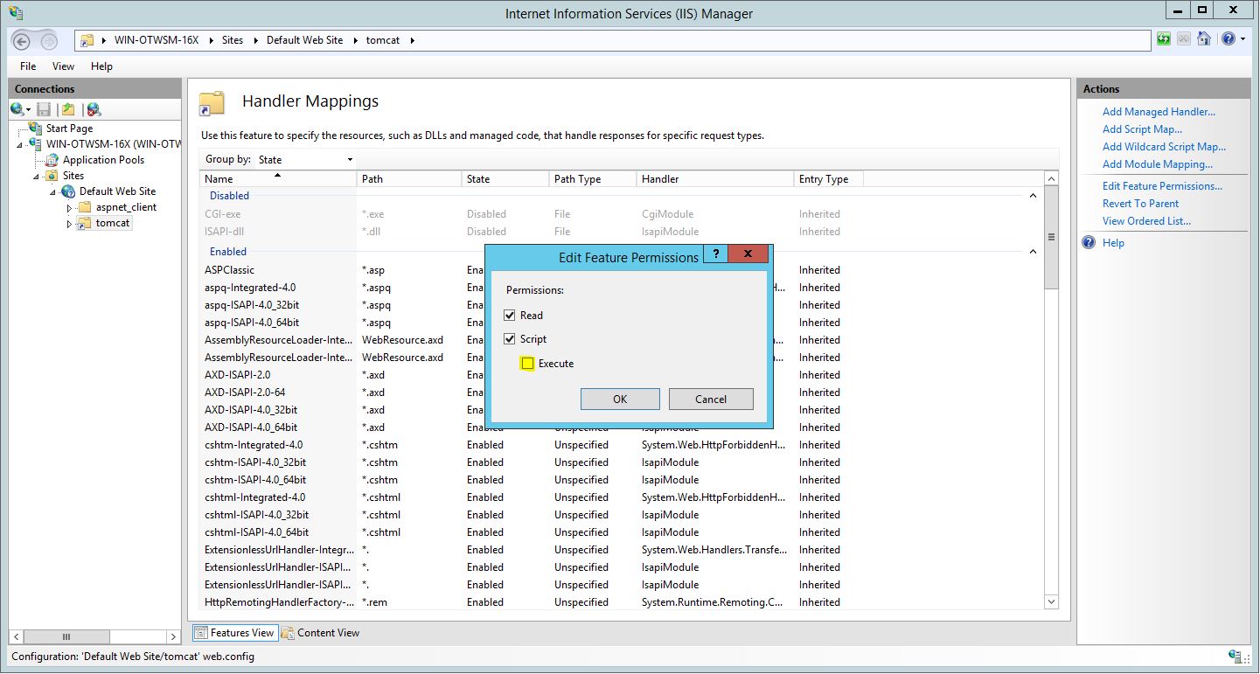Click the Connections horizontal scrollbar thumb
The width and height of the screenshot is (1260, 674).
[66, 637]
